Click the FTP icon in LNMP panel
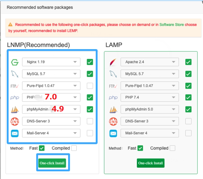 [x=15, y=86]
